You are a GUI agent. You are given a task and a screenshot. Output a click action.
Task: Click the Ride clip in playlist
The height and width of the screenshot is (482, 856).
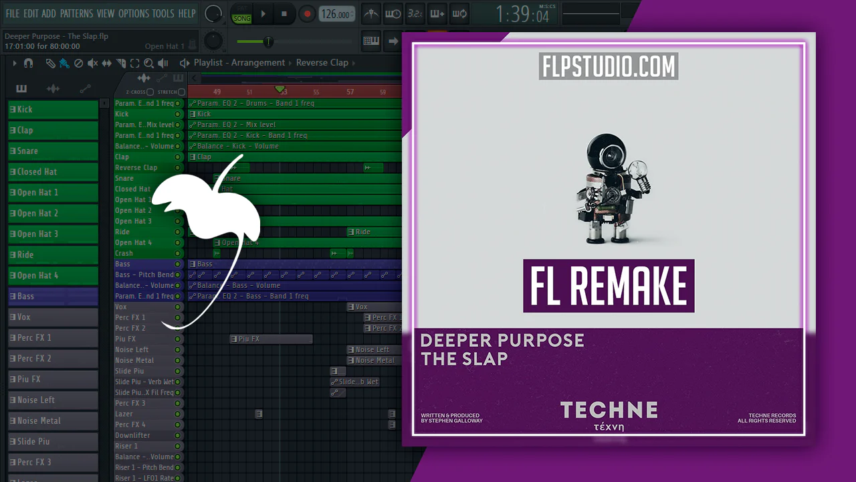coord(374,232)
